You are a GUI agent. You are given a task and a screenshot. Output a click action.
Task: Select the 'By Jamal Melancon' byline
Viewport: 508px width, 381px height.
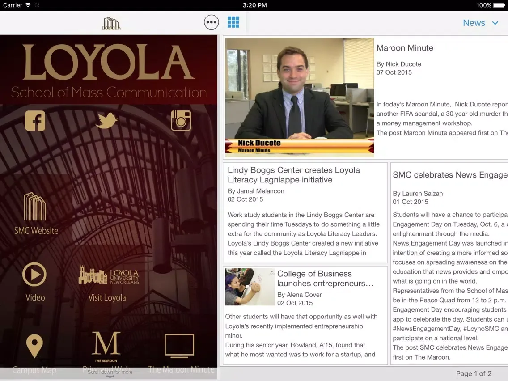(x=256, y=191)
